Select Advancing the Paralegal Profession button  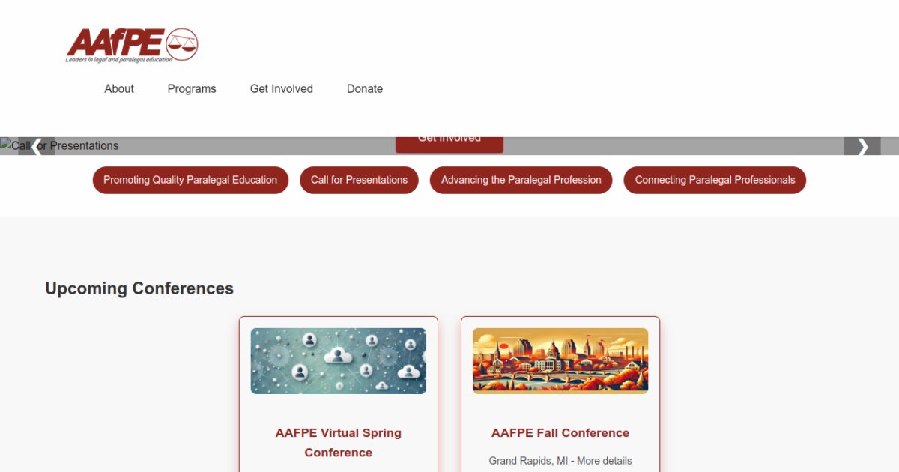pyautogui.click(x=521, y=180)
